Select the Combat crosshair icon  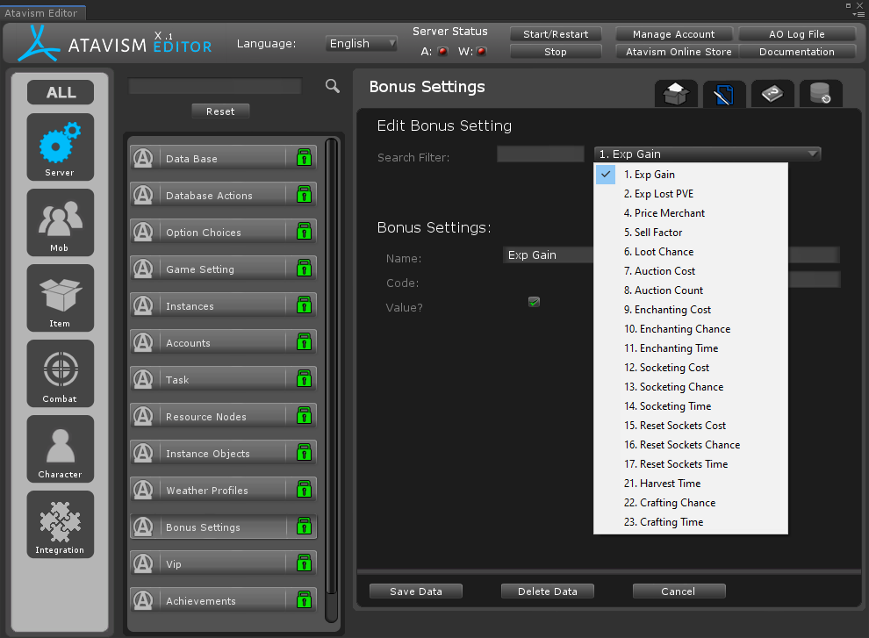point(60,372)
